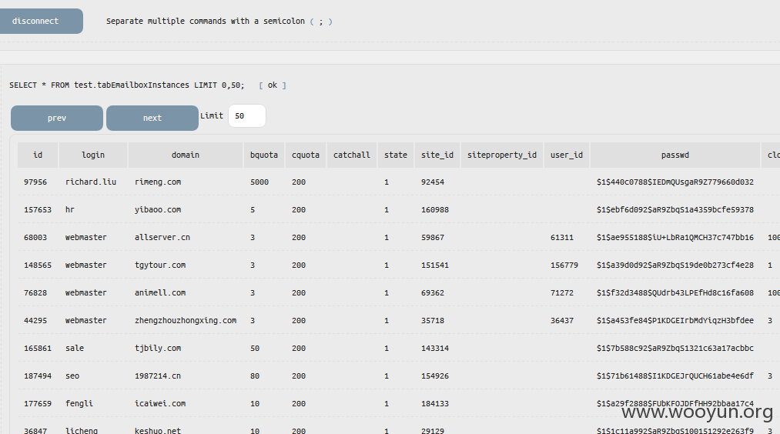
Task: Focus the Limit input field
Action: [246, 116]
